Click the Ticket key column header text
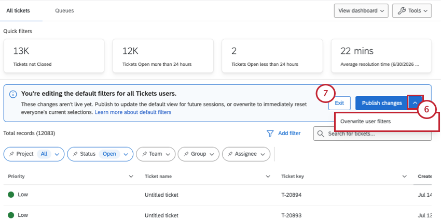Viewport: 441px width, 221px height. [293, 176]
